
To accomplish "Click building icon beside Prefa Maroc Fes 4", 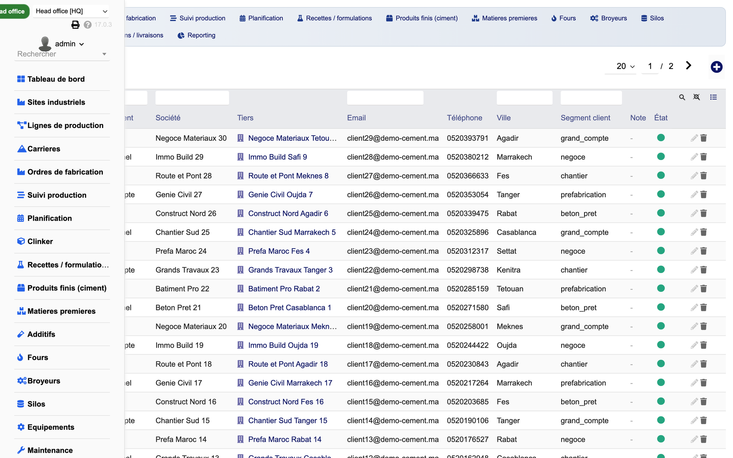I will [240, 251].
